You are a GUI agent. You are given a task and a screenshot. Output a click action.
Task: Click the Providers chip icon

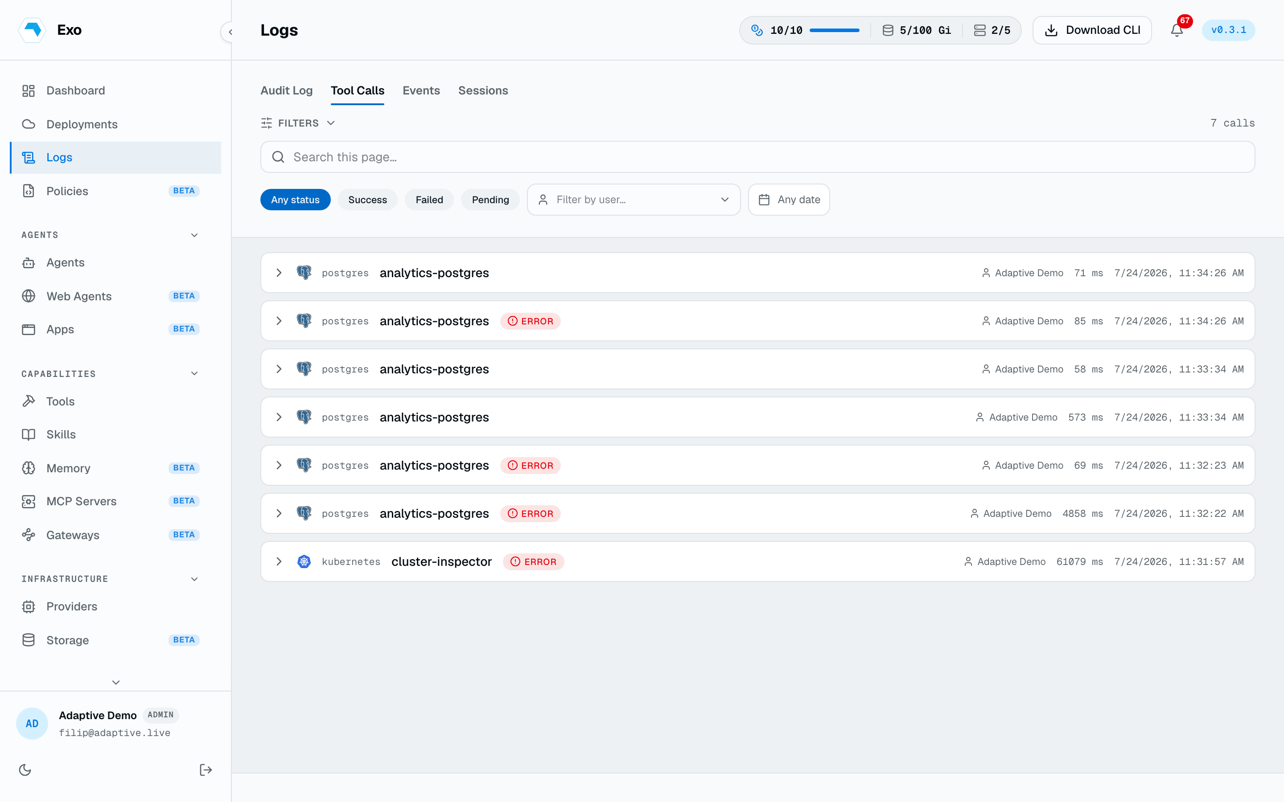(29, 606)
